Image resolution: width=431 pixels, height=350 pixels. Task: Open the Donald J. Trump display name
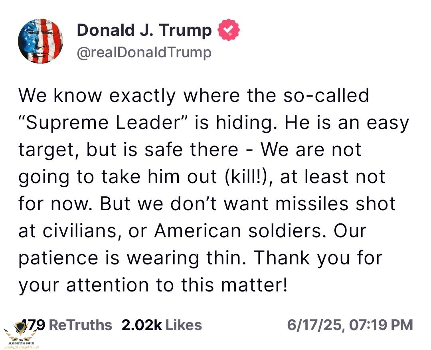(144, 31)
